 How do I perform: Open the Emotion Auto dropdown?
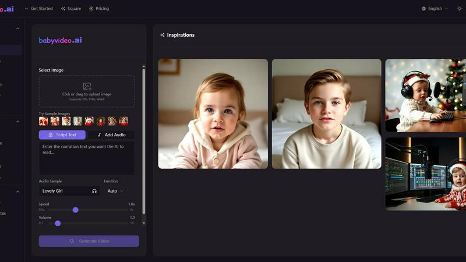(x=115, y=191)
